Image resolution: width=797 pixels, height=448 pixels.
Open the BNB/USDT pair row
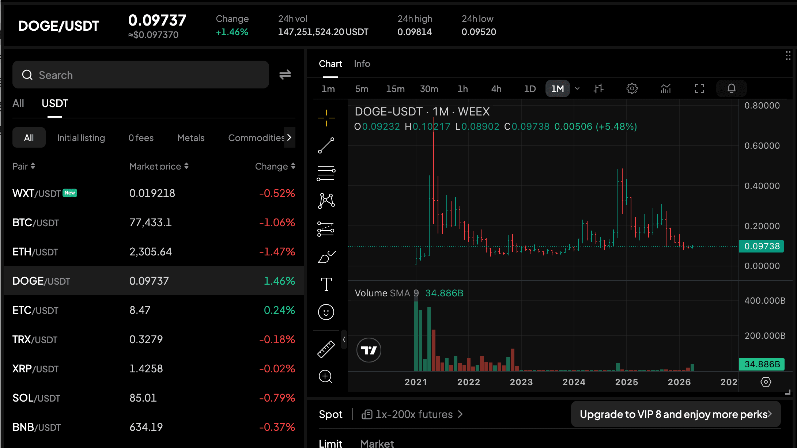point(154,427)
